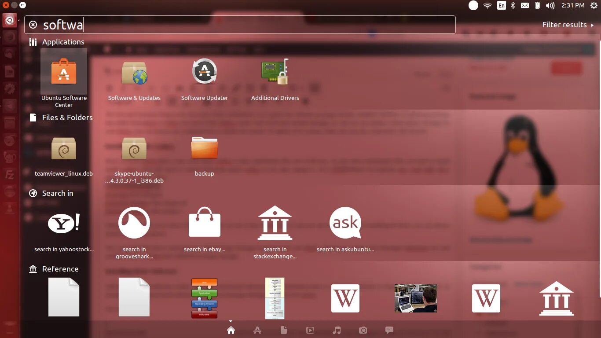Open the bank-building icon in Reference row

coord(557,298)
